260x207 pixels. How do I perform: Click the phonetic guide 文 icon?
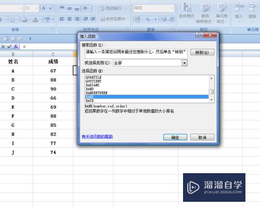[x=47, y=19]
